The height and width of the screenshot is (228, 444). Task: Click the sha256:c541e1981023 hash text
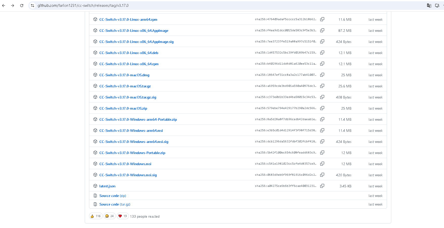(x=285, y=164)
